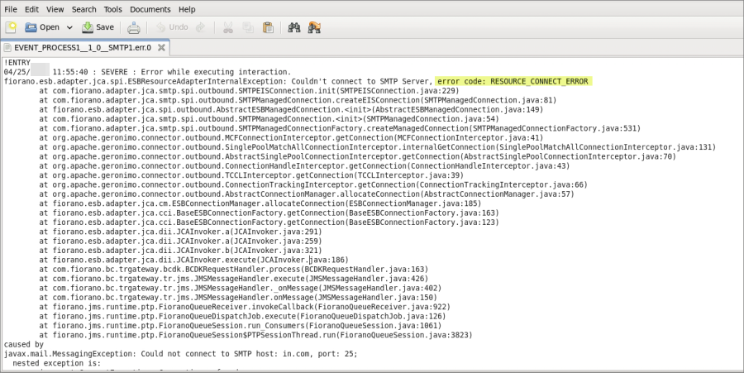
Task: Expand the Open recent files dropdown arrow
Action: click(69, 27)
